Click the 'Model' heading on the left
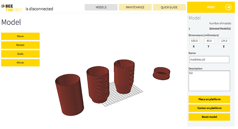 [11, 22]
